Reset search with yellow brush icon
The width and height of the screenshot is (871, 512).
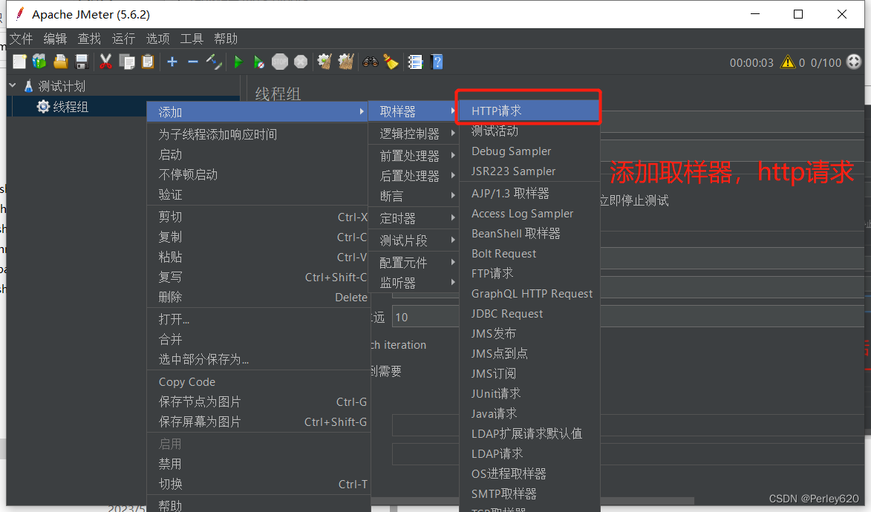[391, 62]
